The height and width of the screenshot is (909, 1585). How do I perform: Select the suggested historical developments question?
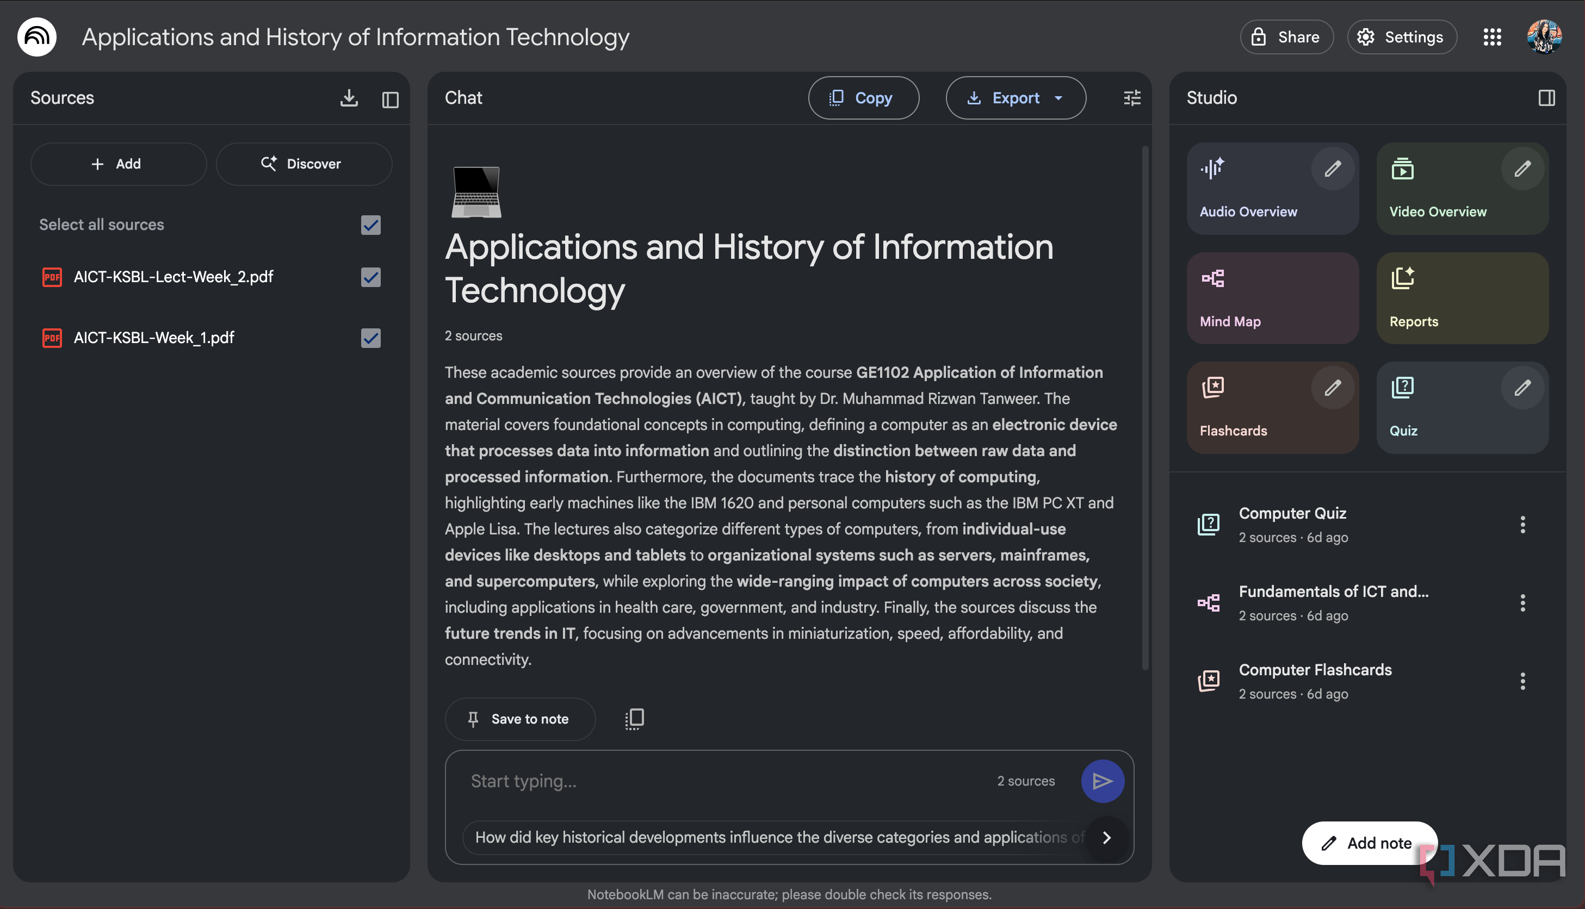click(x=775, y=837)
